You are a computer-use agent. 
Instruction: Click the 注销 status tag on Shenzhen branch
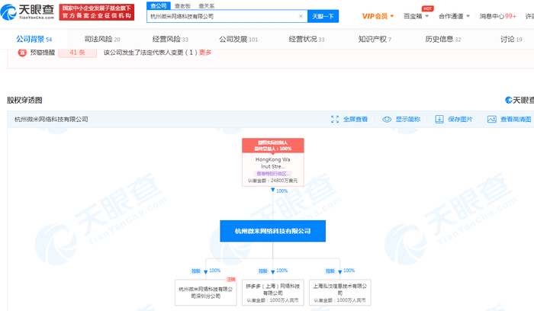[231, 279]
